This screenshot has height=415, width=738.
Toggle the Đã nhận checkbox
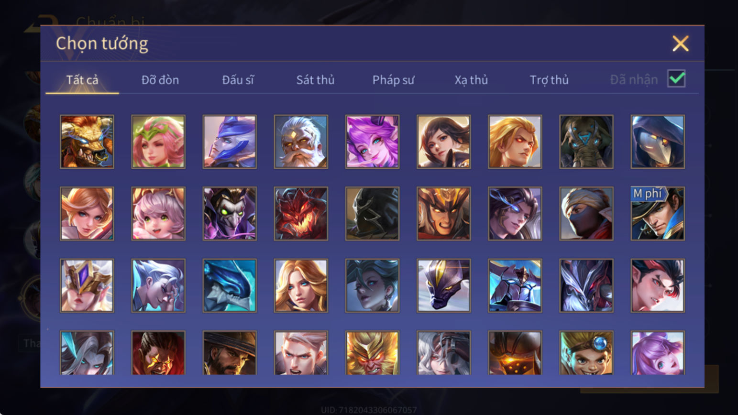[676, 78]
